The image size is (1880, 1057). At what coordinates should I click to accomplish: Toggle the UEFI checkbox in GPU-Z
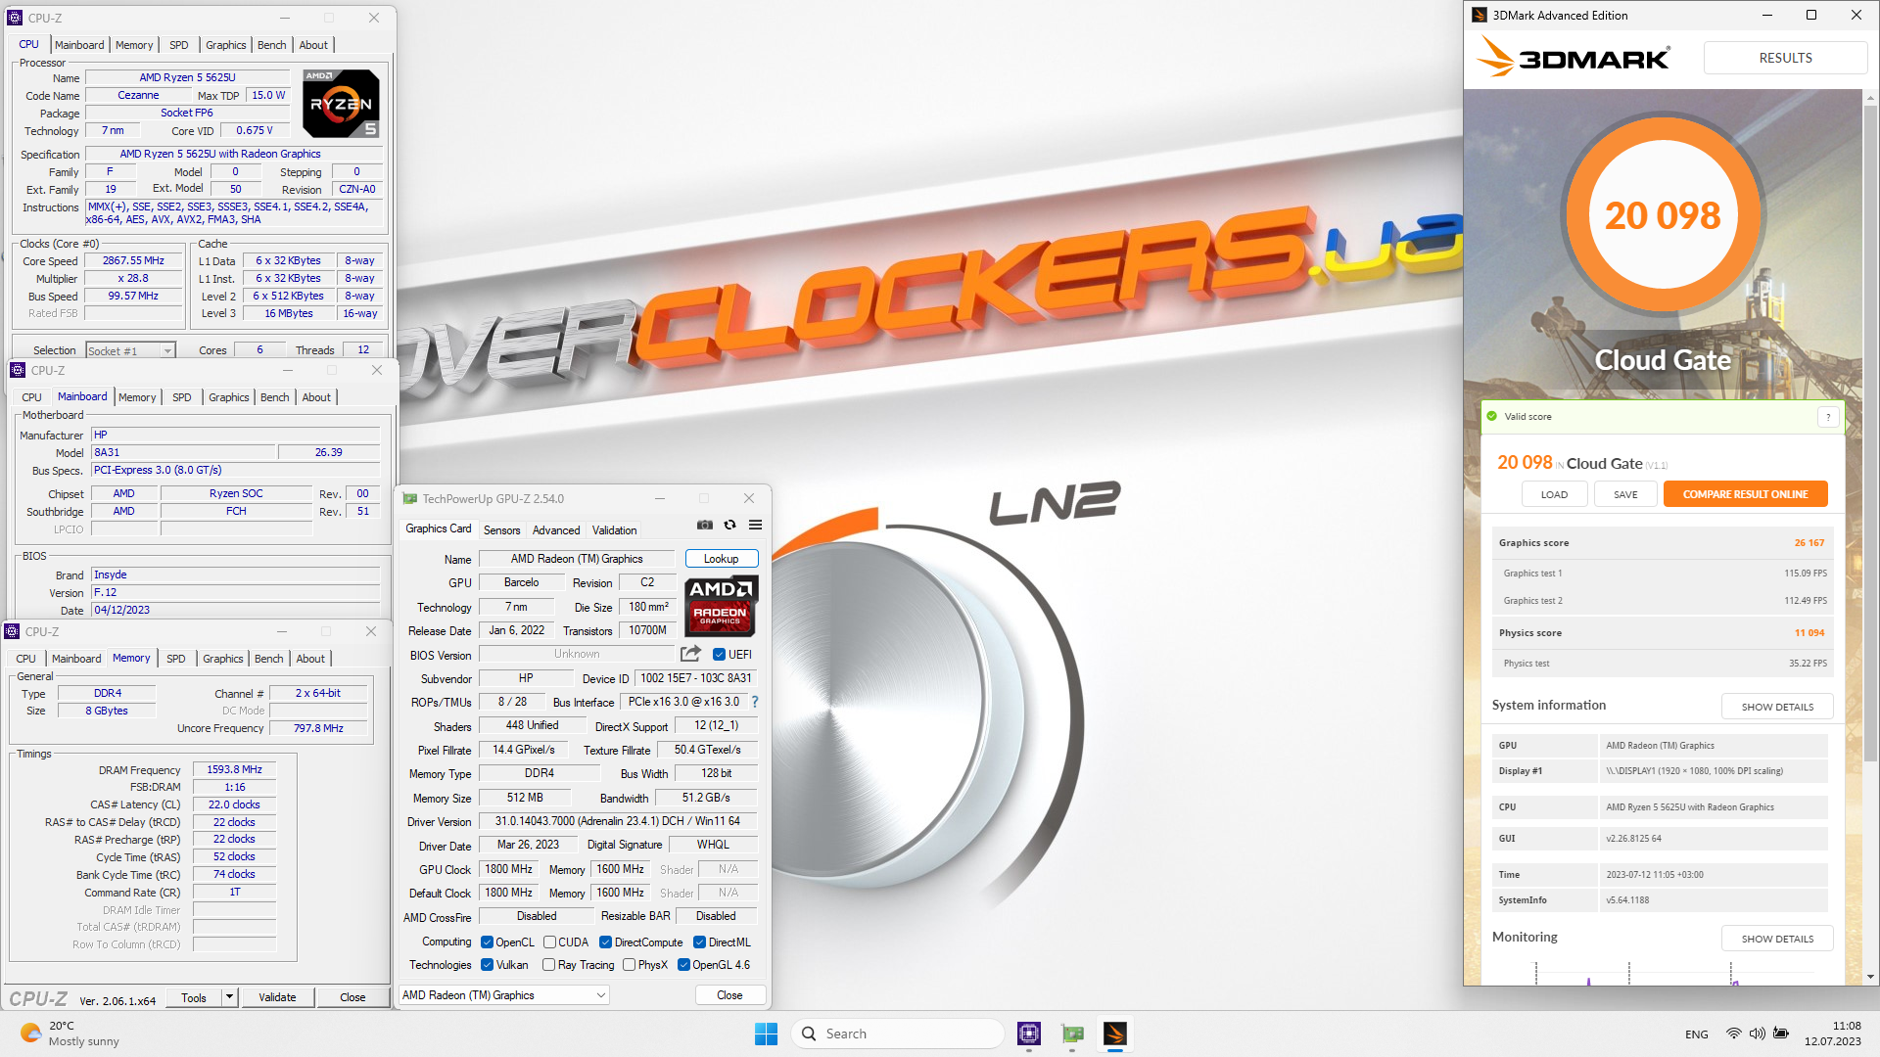click(720, 655)
